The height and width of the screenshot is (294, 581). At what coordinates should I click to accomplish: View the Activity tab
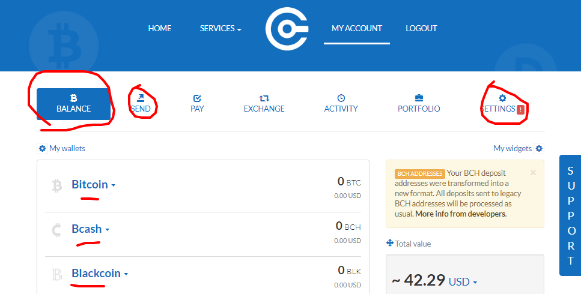point(341,104)
